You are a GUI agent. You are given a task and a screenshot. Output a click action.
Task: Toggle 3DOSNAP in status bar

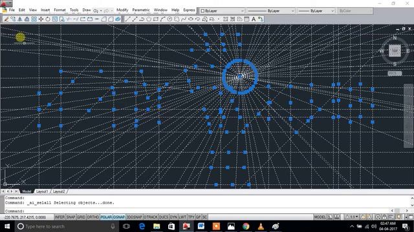(135, 217)
